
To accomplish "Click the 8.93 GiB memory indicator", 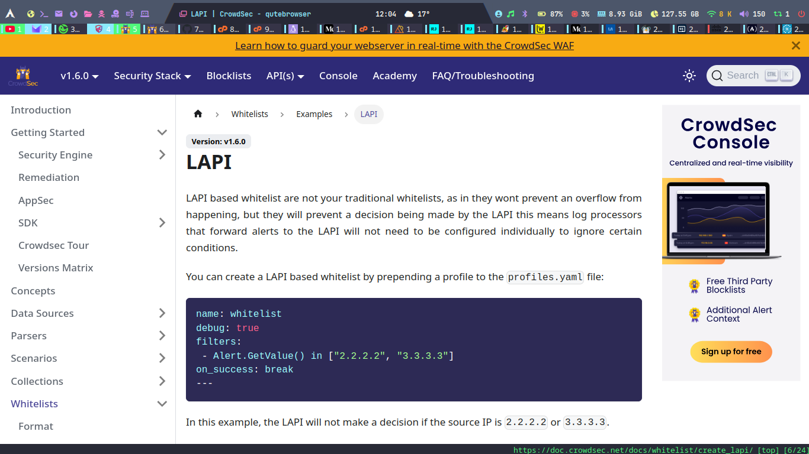I will [x=620, y=14].
